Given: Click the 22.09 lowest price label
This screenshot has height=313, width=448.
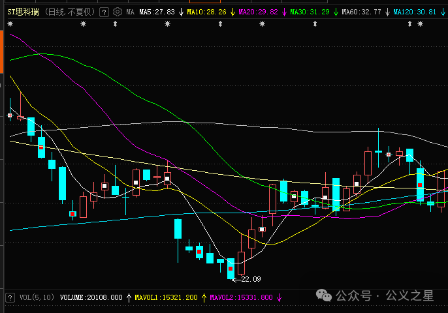Looking at the screenshot, I should click(x=250, y=279).
